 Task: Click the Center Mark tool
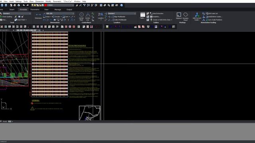click(81, 16)
